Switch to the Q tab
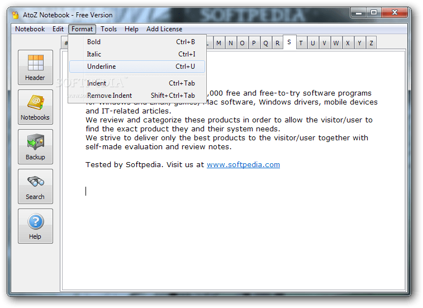423x308 pixels. click(266, 43)
